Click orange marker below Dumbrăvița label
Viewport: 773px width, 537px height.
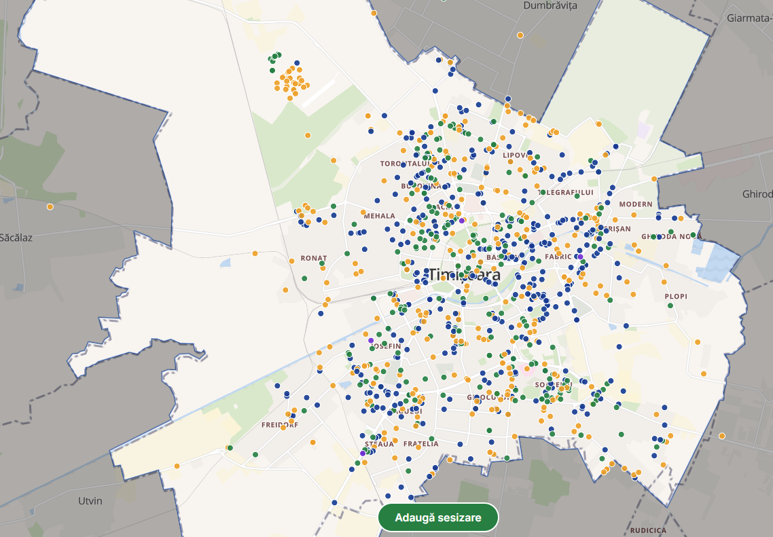click(x=520, y=35)
